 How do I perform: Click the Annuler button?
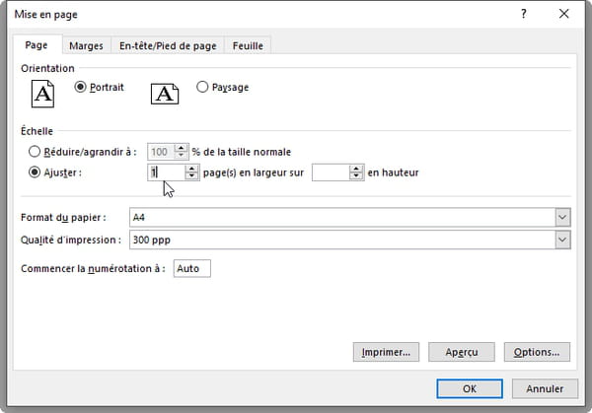click(545, 388)
